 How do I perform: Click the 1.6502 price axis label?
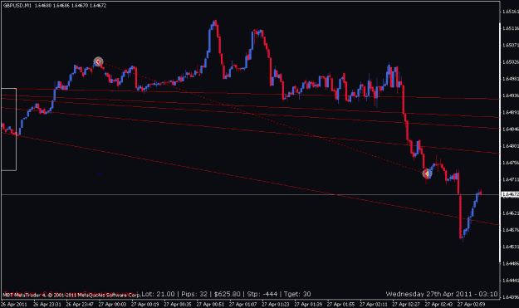click(511, 62)
